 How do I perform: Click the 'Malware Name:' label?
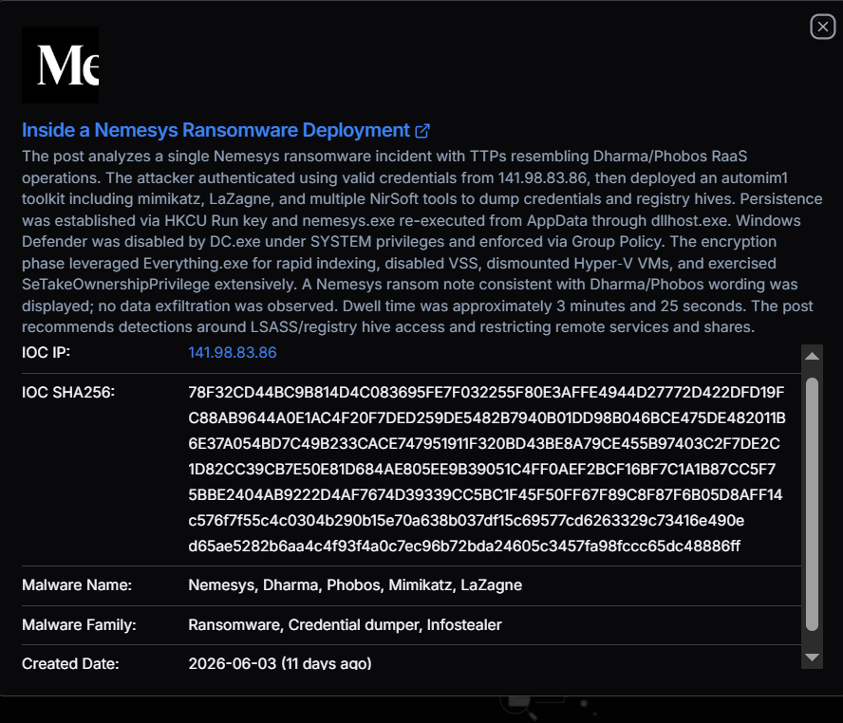[x=77, y=585]
